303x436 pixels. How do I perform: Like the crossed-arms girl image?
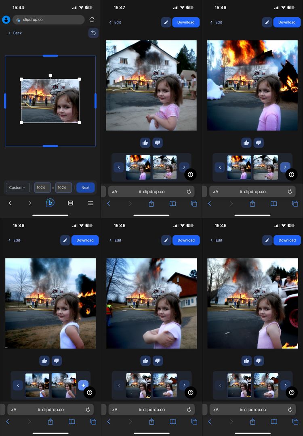(145, 361)
